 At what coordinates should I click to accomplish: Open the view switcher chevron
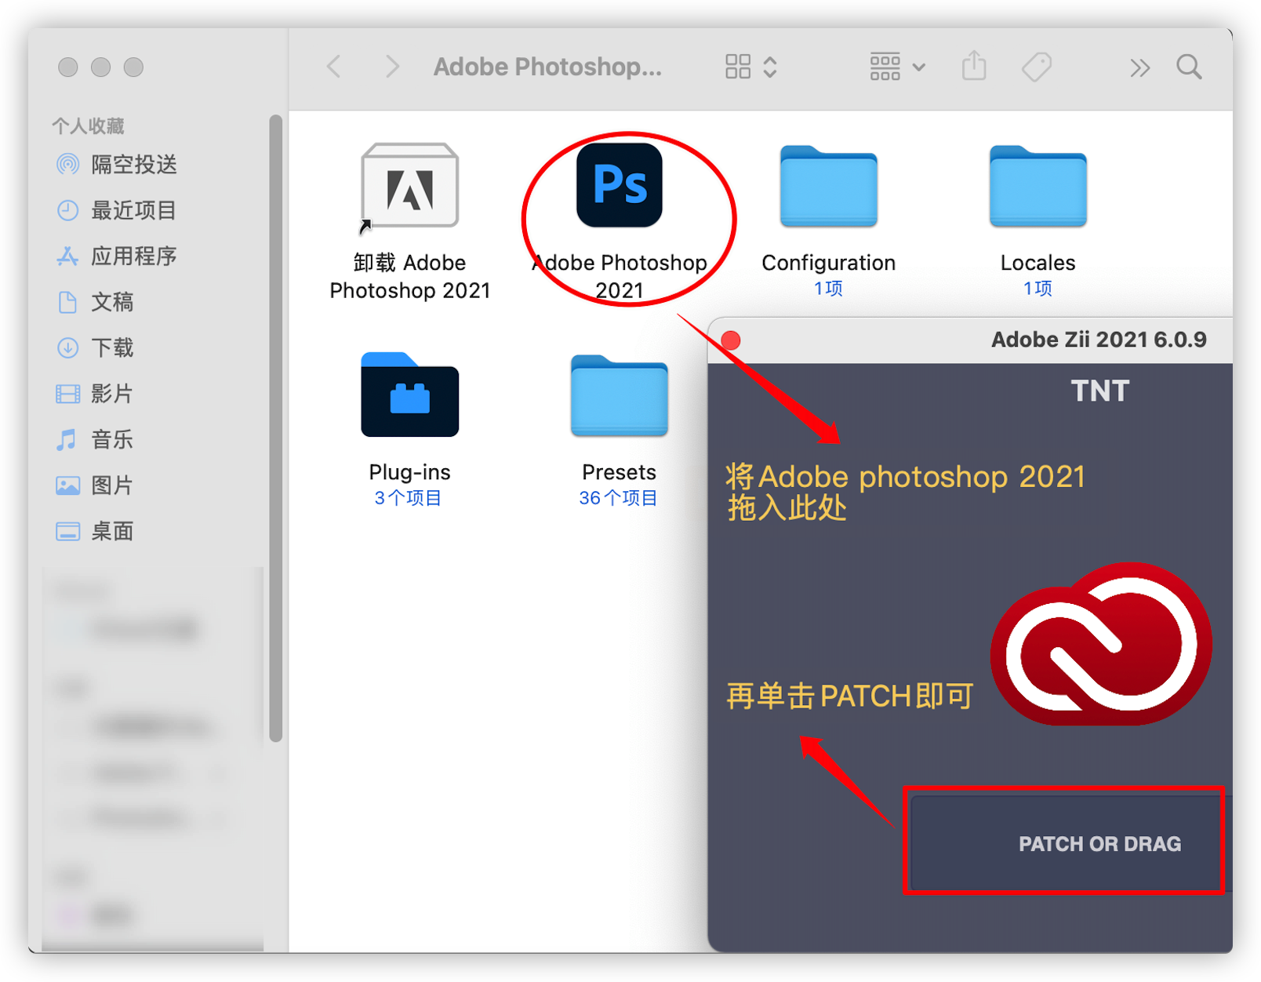[771, 67]
